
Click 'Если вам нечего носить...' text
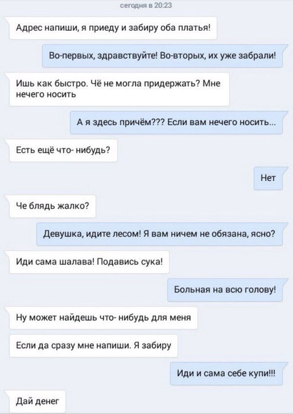point(222,123)
